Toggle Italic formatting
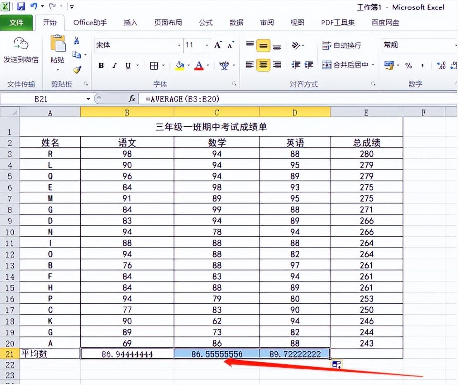The image size is (458, 385). point(114,66)
